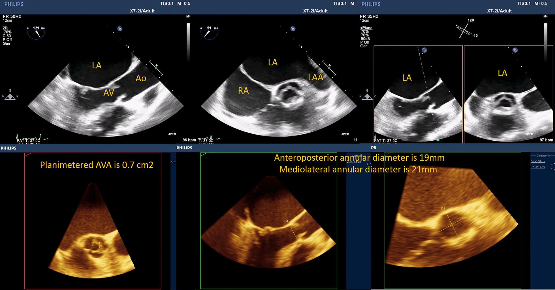Click the Anteroposterior annular diameter is 19mm annotation
The width and height of the screenshot is (555, 290).
point(359,158)
